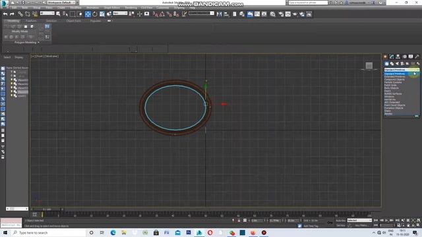Expand the Polygon Modeling ribbon panel
Image resolution: width=422 pixels, height=237 pixels.
(26, 42)
